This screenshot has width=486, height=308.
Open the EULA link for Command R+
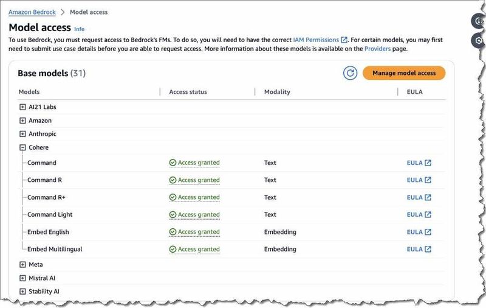click(x=419, y=197)
